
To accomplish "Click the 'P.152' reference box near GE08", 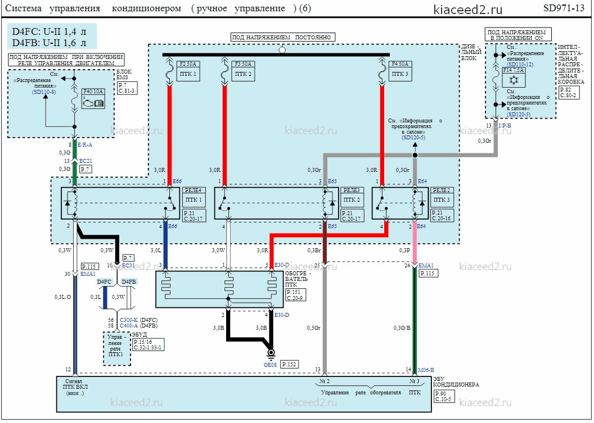I will (289, 364).
